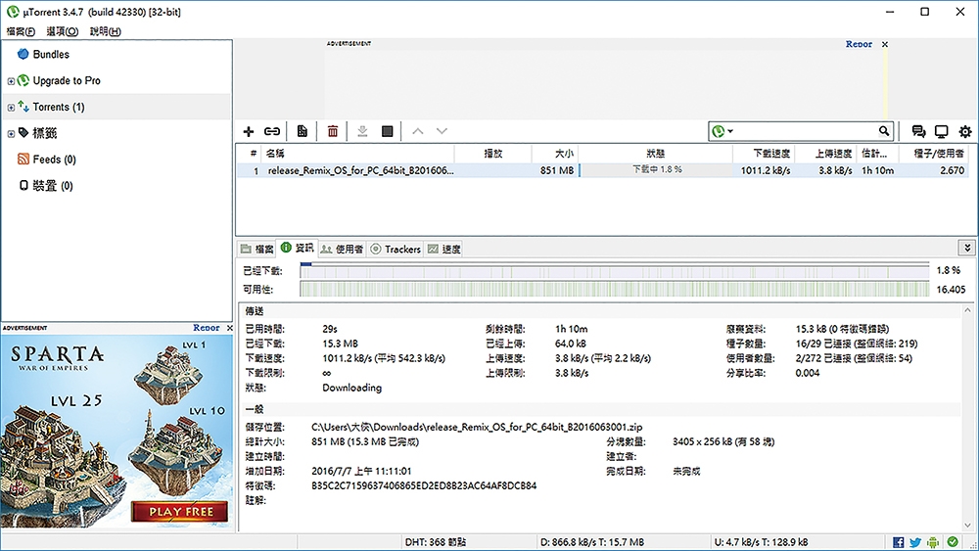This screenshot has height=551, width=979.
Task: Open the 說明(H) menu
Action: (106, 31)
